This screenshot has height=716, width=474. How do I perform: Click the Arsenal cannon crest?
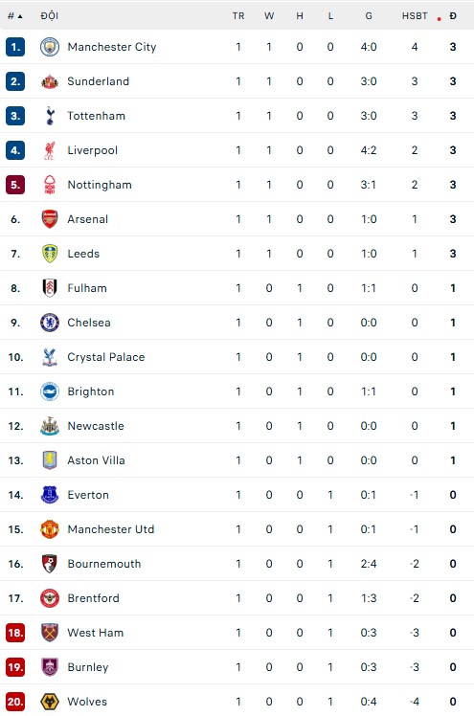[50, 219]
